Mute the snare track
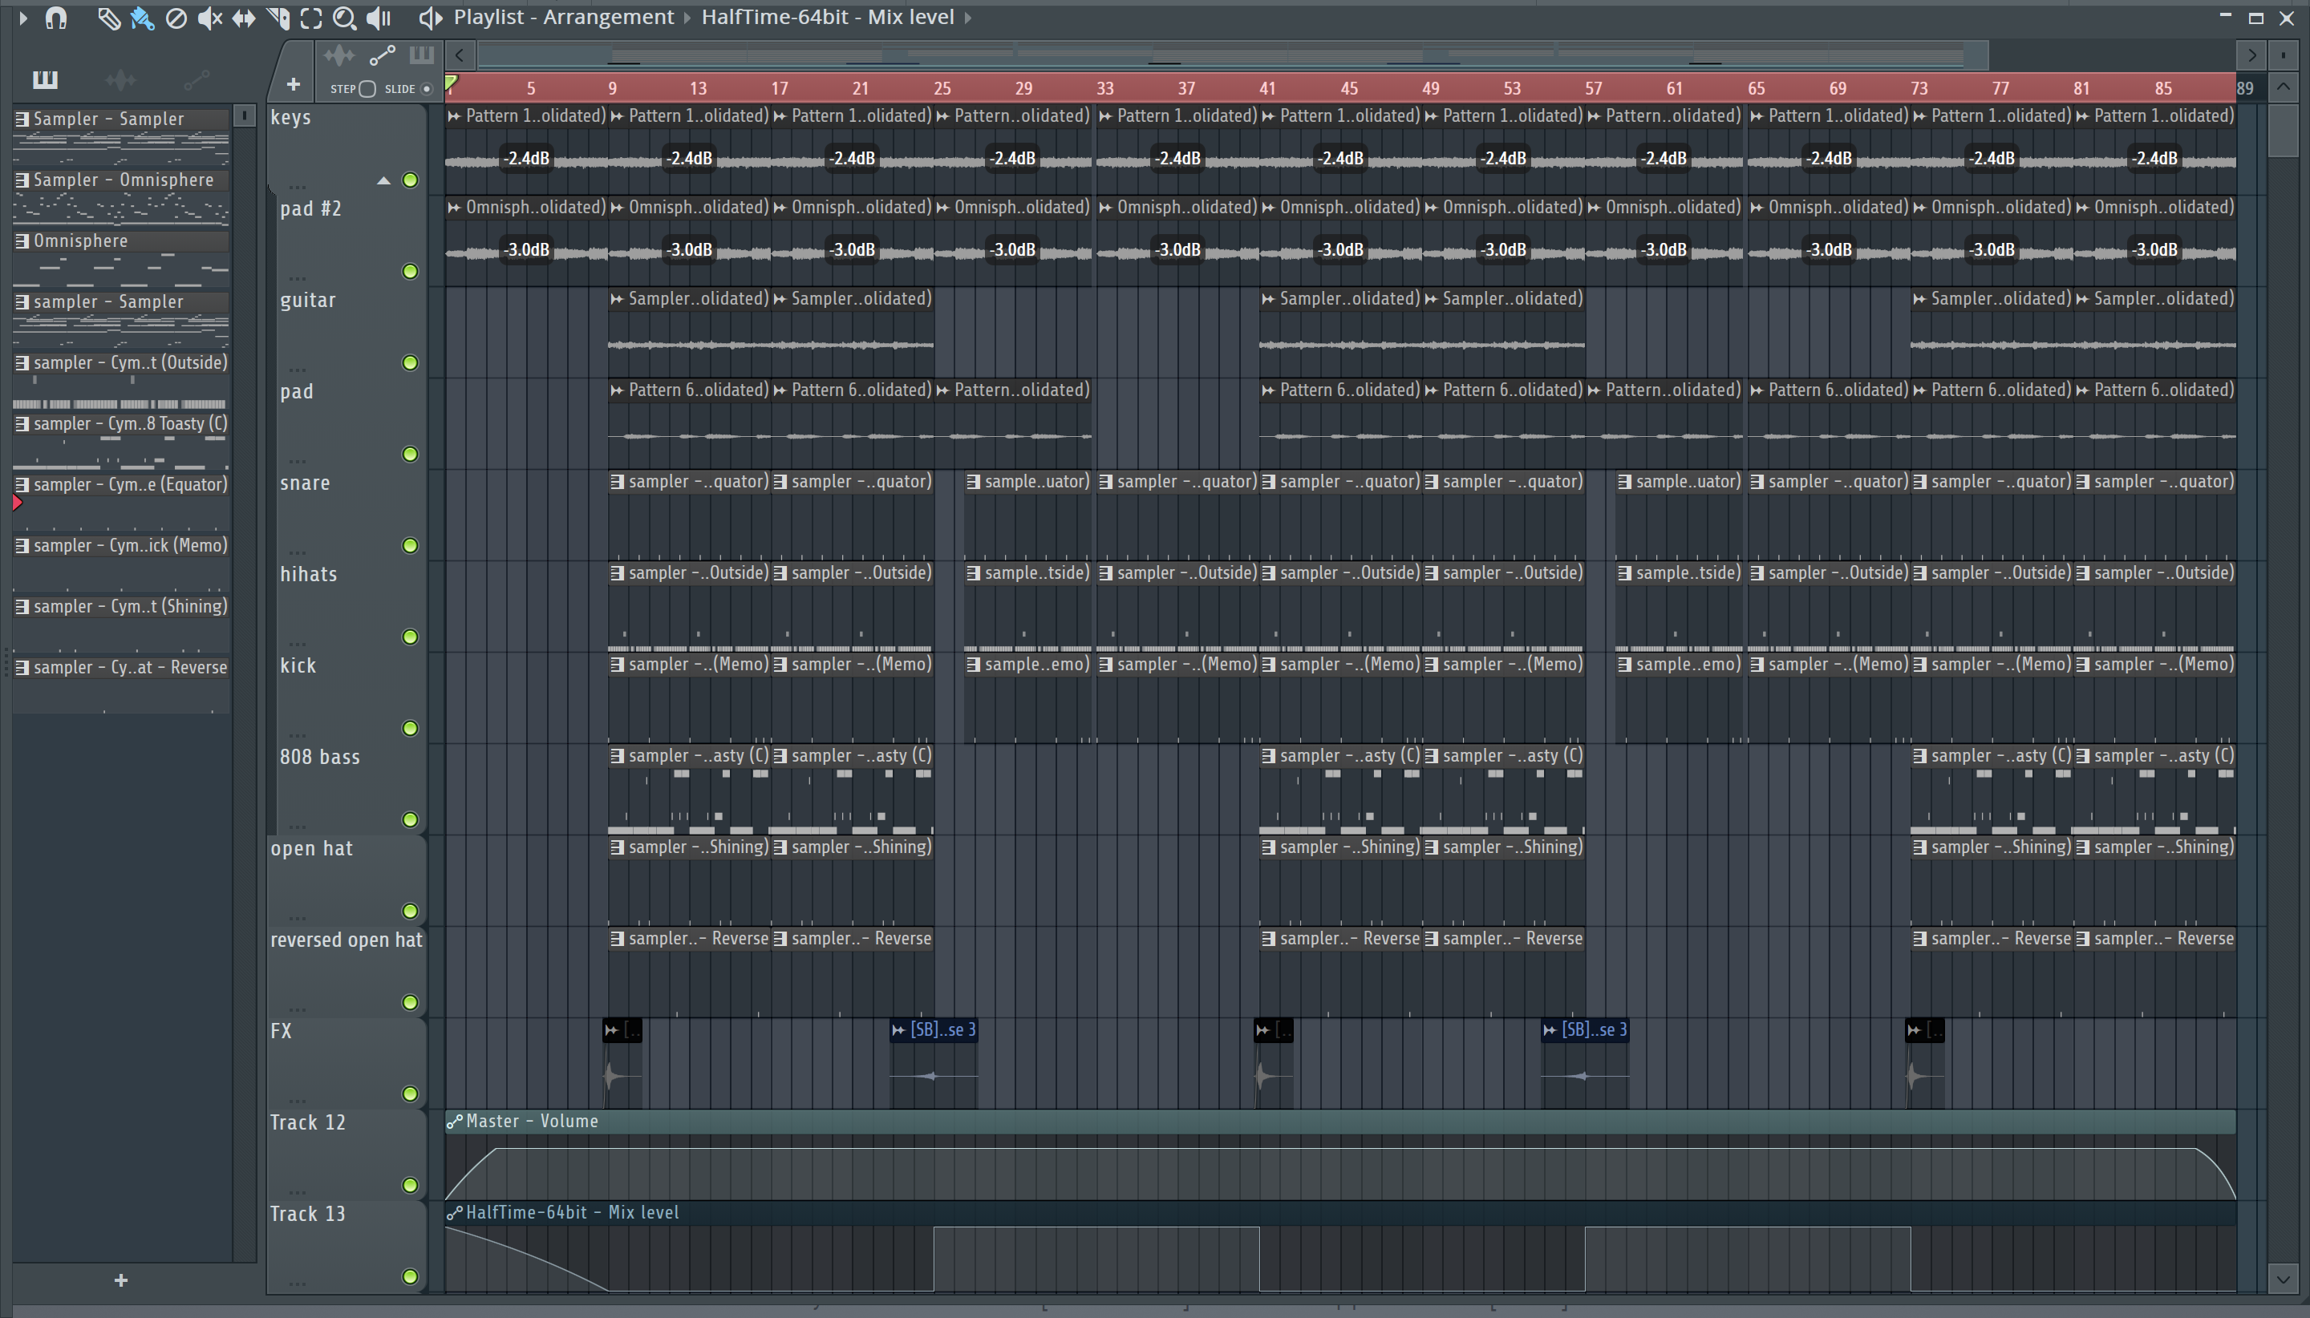The height and width of the screenshot is (1318, 2310). (x=410, y=546)
